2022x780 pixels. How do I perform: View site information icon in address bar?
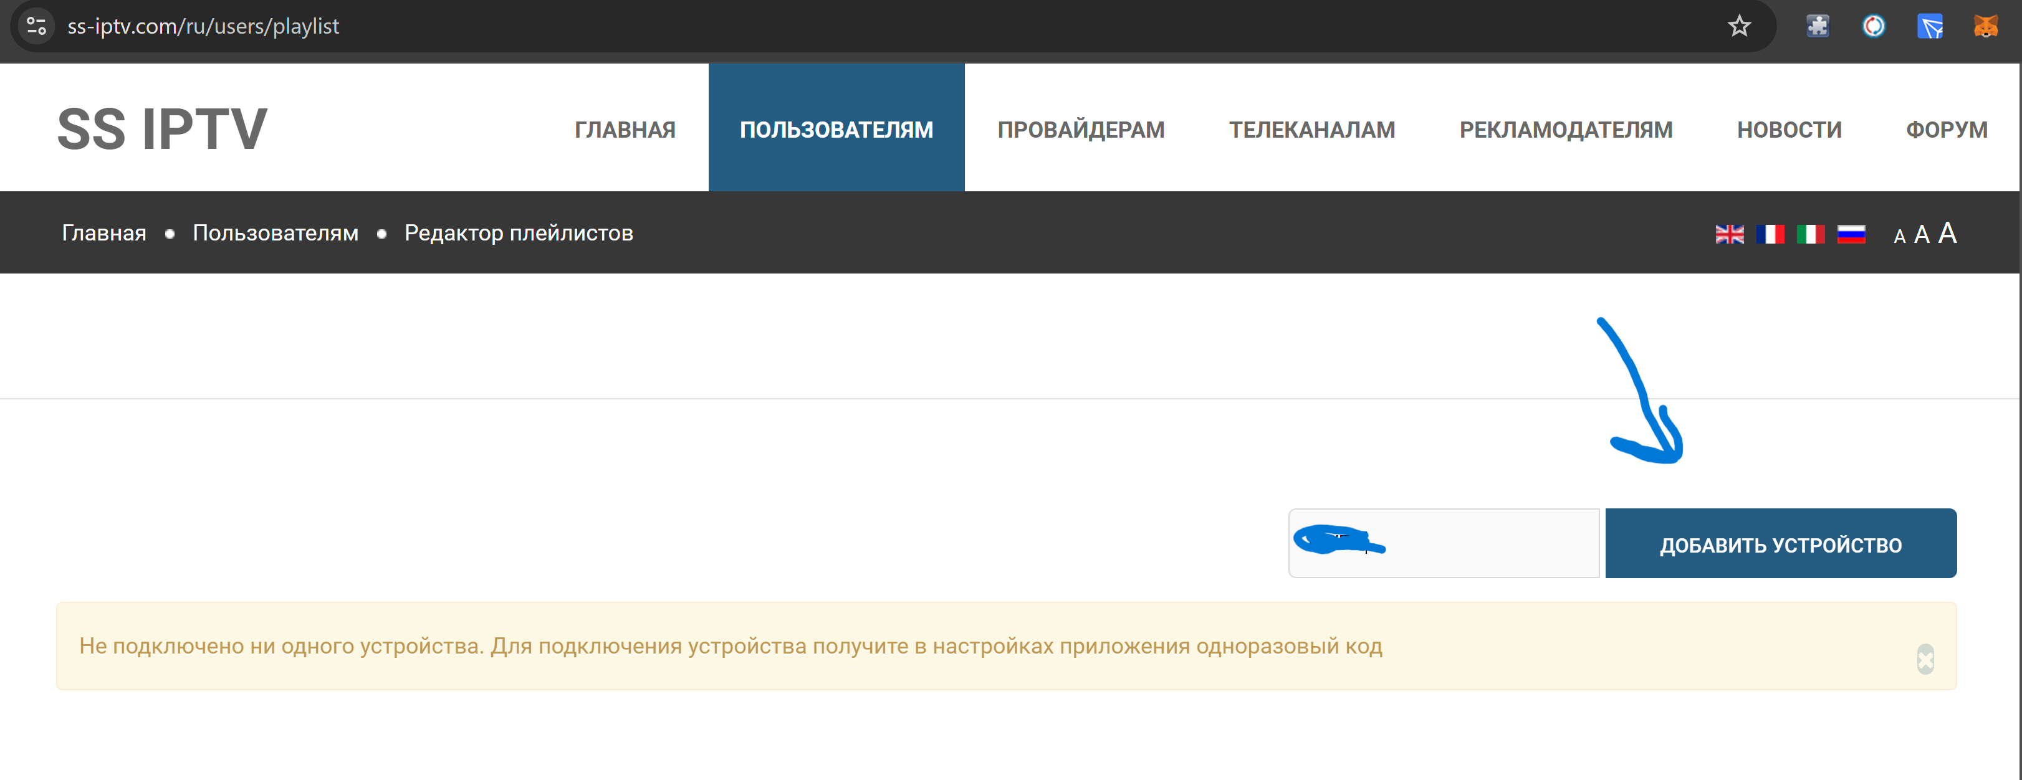36,26
